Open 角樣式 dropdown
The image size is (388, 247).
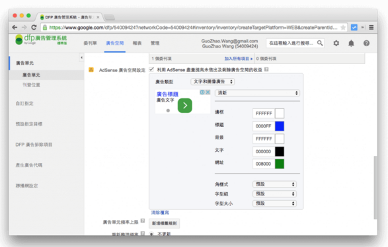point(274,184)
